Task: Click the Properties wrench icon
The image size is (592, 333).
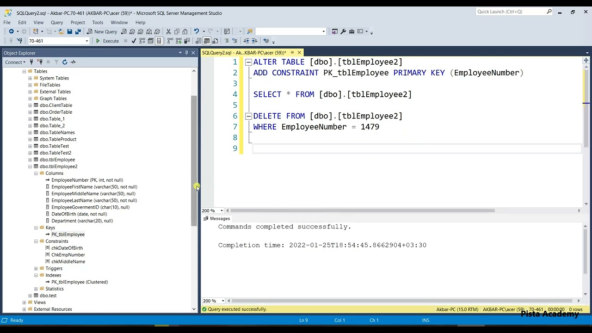Action: pyautogui.click(x=343, y=31)
